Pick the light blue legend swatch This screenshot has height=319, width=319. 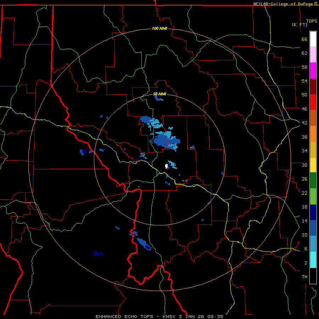313,244
